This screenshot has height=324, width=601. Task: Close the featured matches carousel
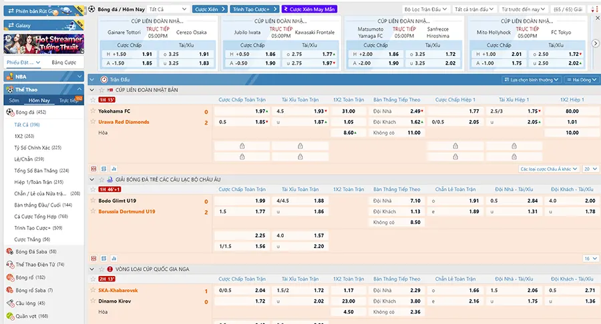pos(597,18)
